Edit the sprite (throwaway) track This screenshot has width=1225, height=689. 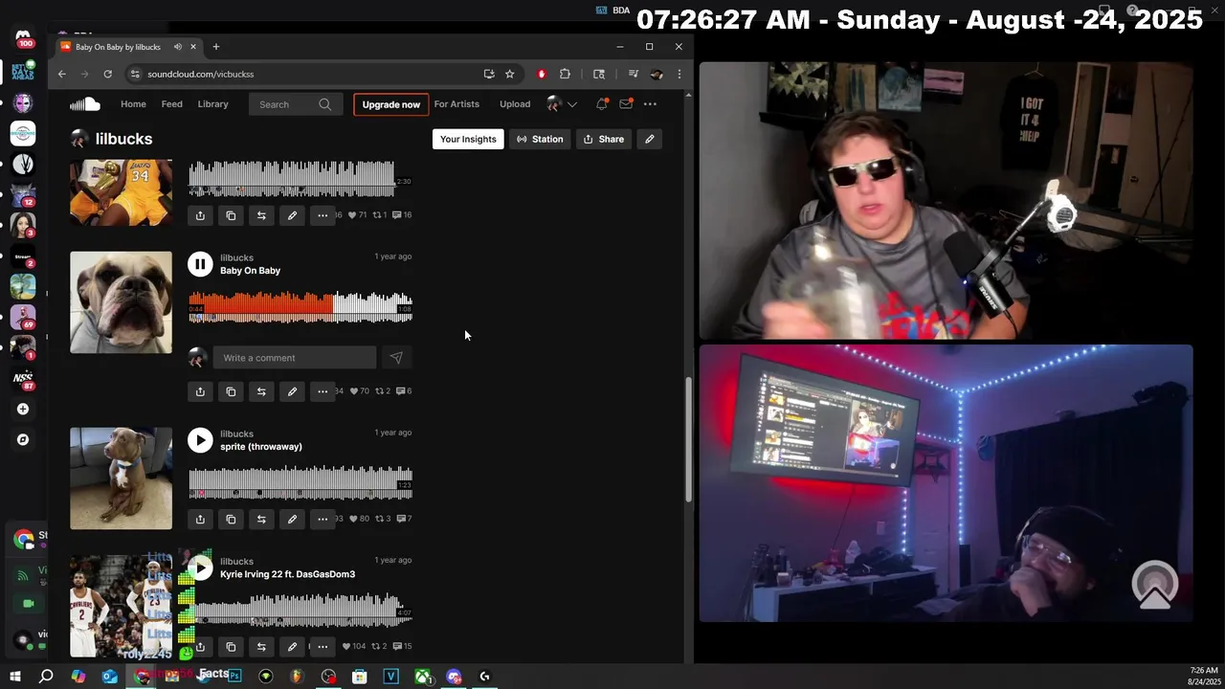tap(292, 519)
